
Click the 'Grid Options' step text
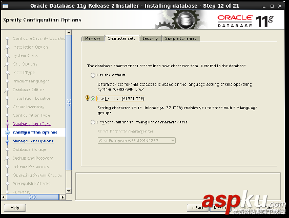tap(25, 64)
